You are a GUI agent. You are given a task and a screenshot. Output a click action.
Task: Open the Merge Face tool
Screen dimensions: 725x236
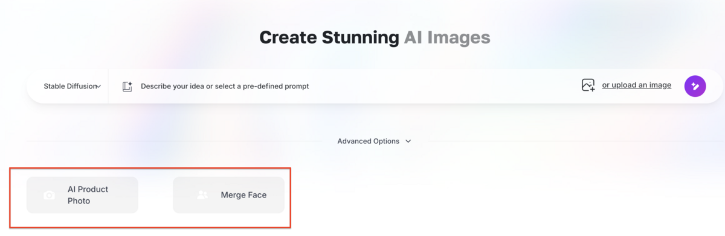228,195
